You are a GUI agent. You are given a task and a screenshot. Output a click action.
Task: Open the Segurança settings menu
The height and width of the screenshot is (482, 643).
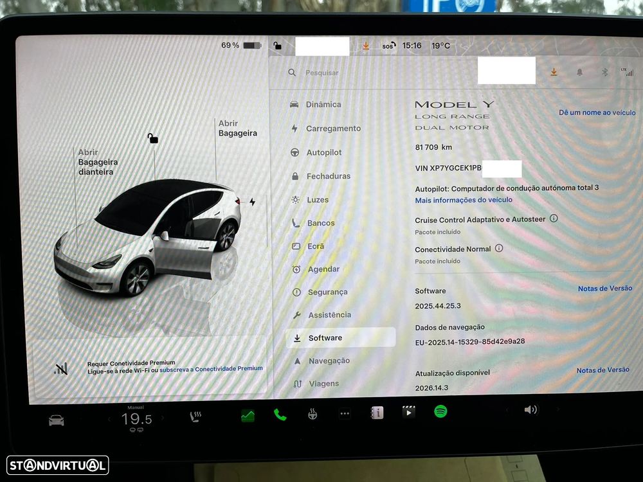tap(320, 292)
